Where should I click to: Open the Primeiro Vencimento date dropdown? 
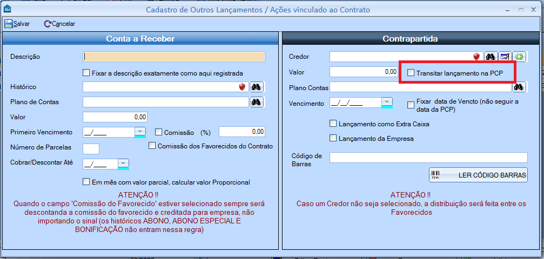pyautogui.click(x=140, y=131)
